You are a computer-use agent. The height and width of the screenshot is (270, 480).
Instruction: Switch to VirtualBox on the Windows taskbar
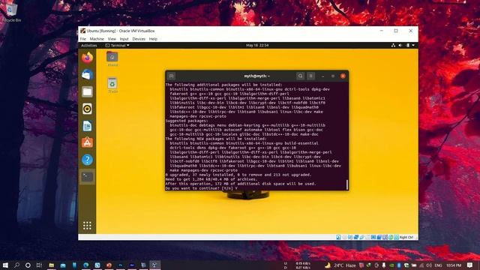point(154,265)
